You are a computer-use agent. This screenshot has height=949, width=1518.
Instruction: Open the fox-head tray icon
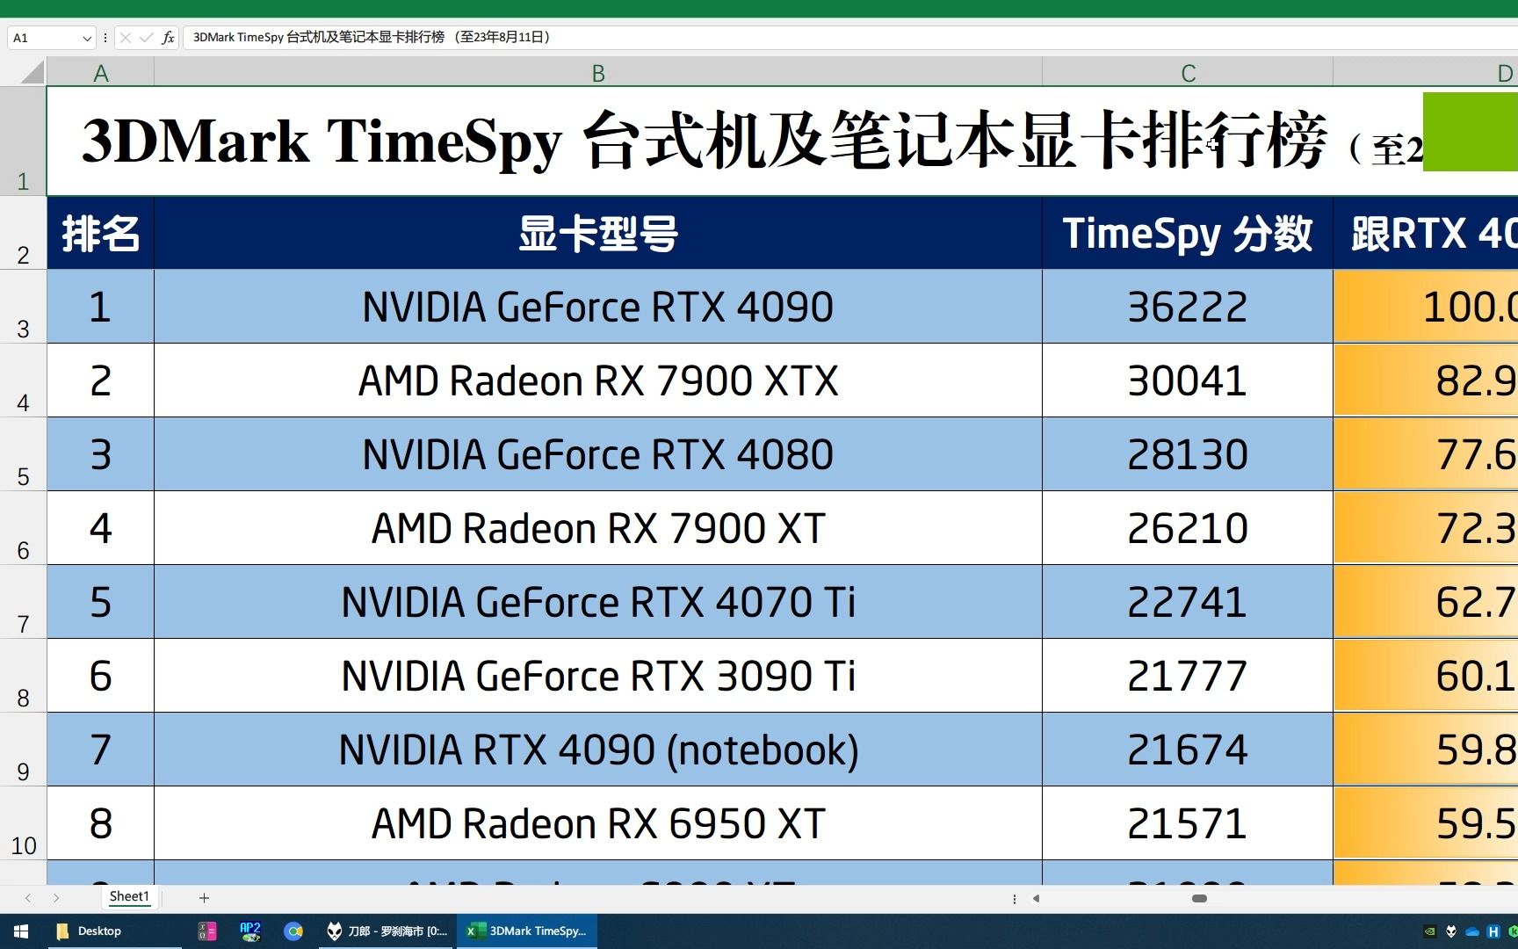click(x=1451, y=931)
